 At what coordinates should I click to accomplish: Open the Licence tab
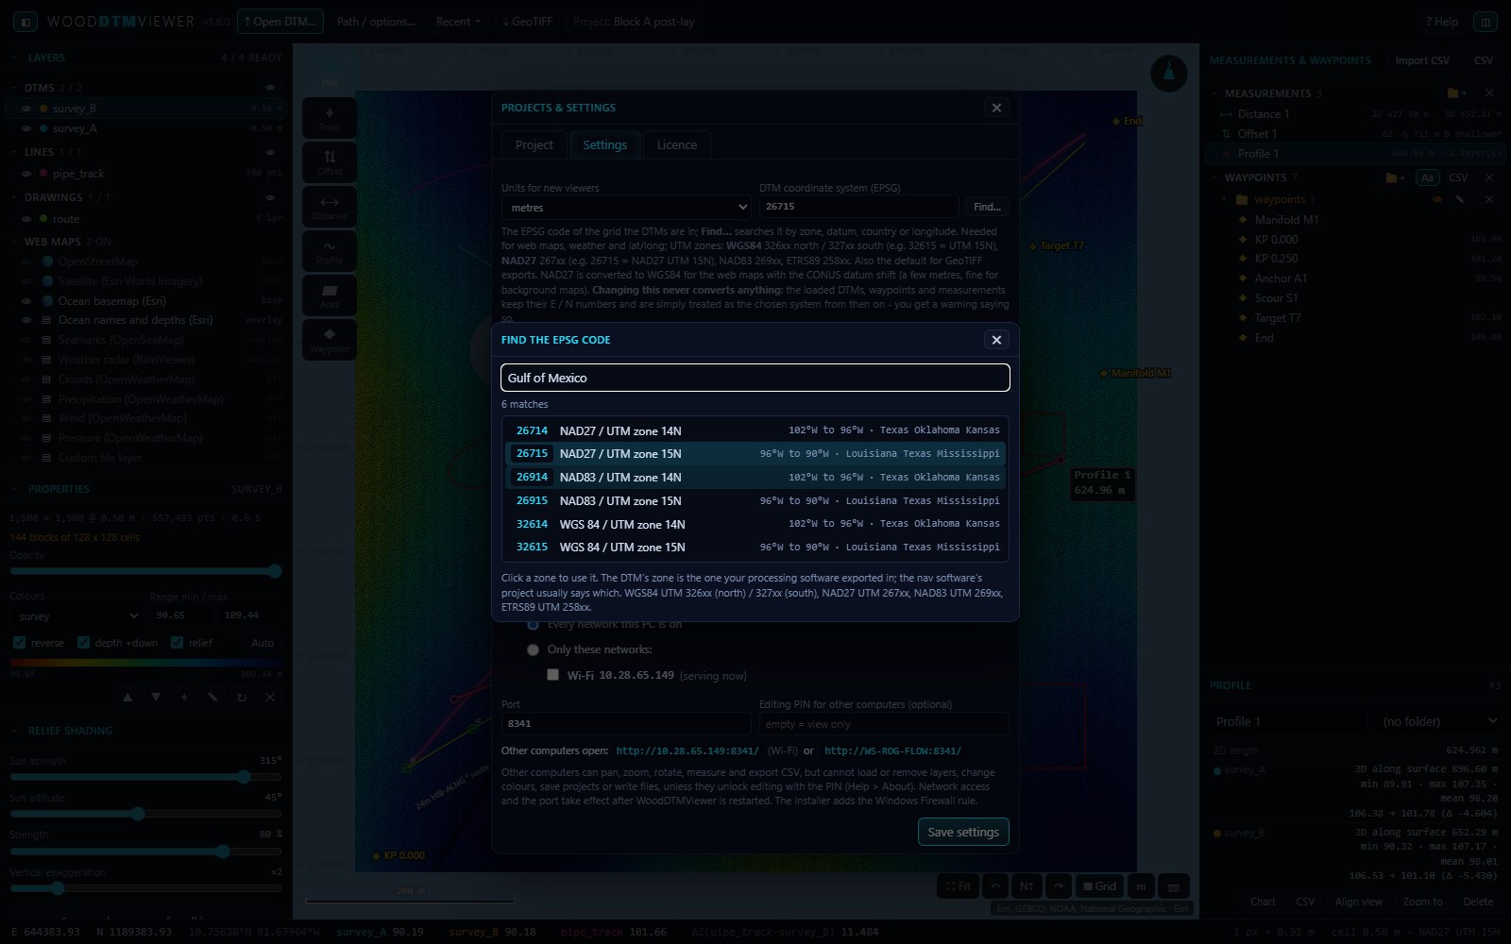click(x=677, y=144)
